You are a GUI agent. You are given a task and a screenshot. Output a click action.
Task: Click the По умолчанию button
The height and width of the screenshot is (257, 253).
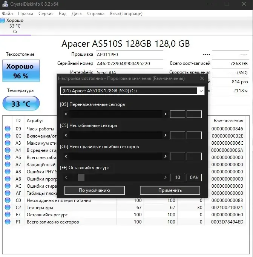coord(94,190)
